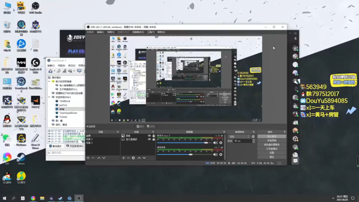
Task: Open Steam desktop shortcut
Action: click(21, 159)
